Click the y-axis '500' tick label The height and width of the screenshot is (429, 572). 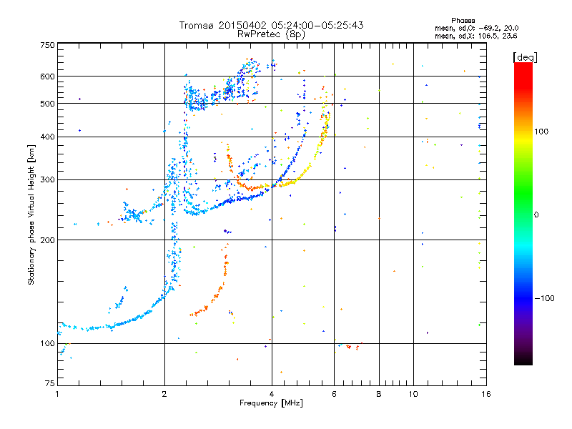47,104
